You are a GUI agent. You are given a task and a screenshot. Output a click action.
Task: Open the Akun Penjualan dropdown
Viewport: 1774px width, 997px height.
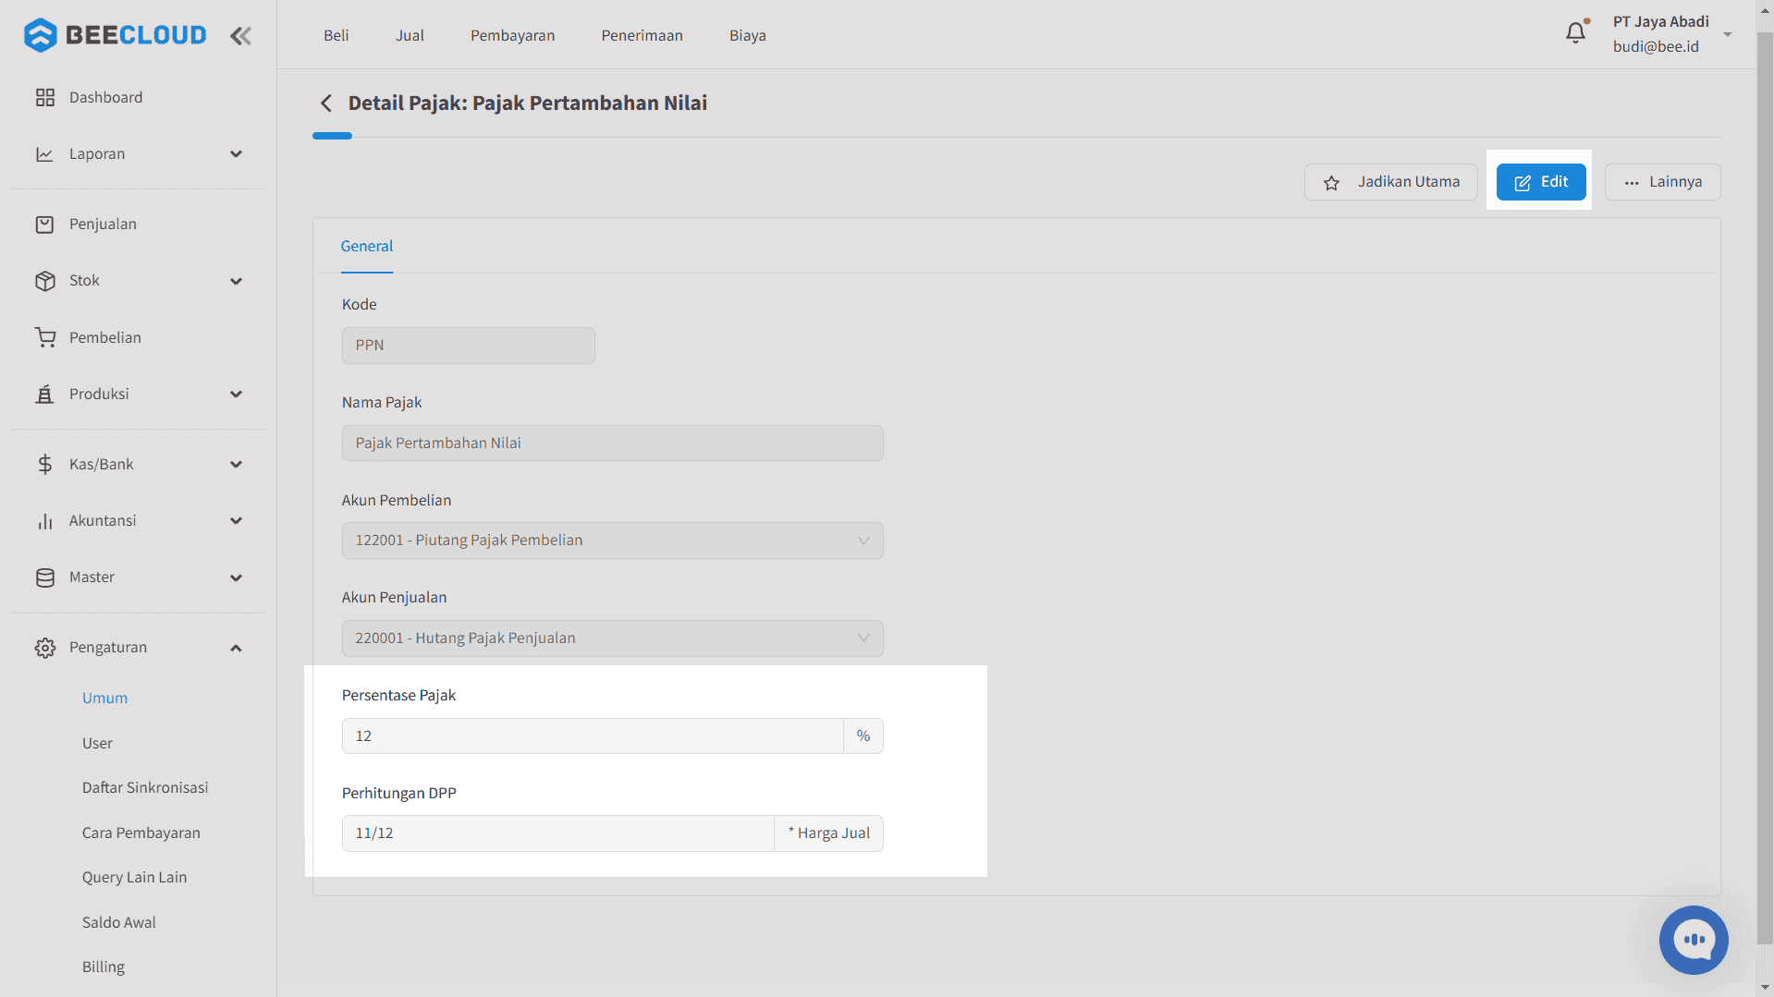click(612, 638)
